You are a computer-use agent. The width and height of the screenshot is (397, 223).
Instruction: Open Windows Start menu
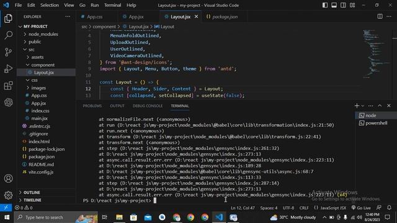pyautogui.click(x=7, y=217)
